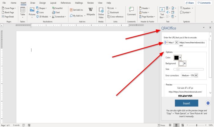Close the QR4Office task pane
Viewport: 214px width, 127px height.
point(210,28)
